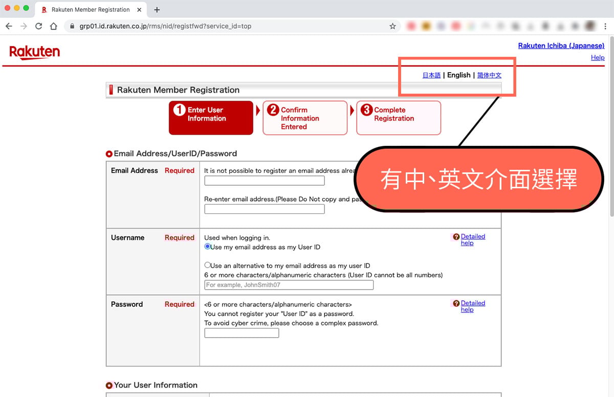Image resolution: width=614 pixels, height=397 pixels.
Task: Open a new tab with the plus icon
Action: 157,10
